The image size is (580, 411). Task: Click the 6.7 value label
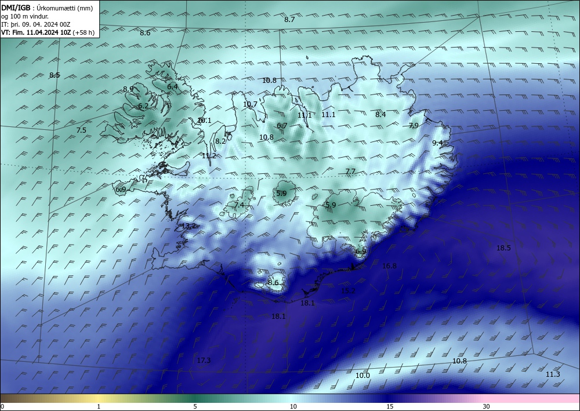[282, 126]
